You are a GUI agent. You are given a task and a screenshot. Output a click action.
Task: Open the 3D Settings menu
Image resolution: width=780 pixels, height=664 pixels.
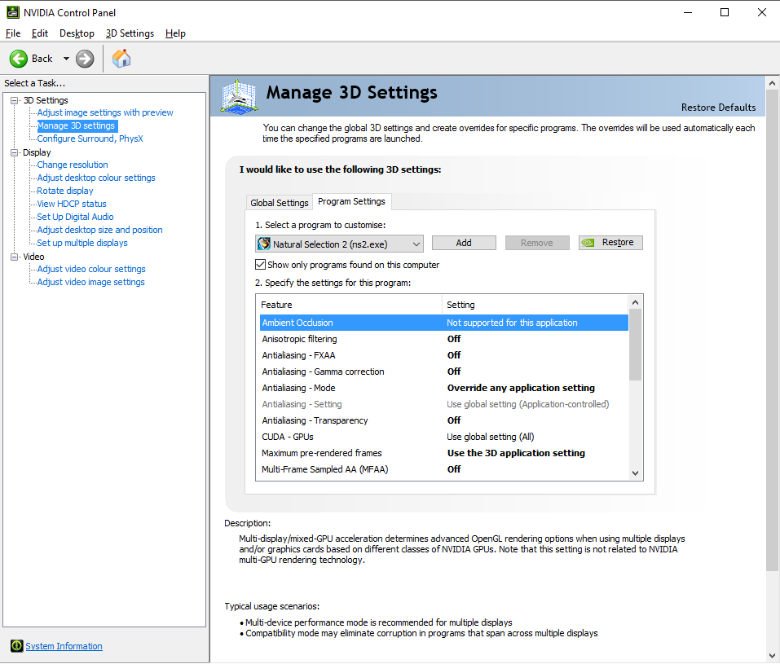pos(130,33)
